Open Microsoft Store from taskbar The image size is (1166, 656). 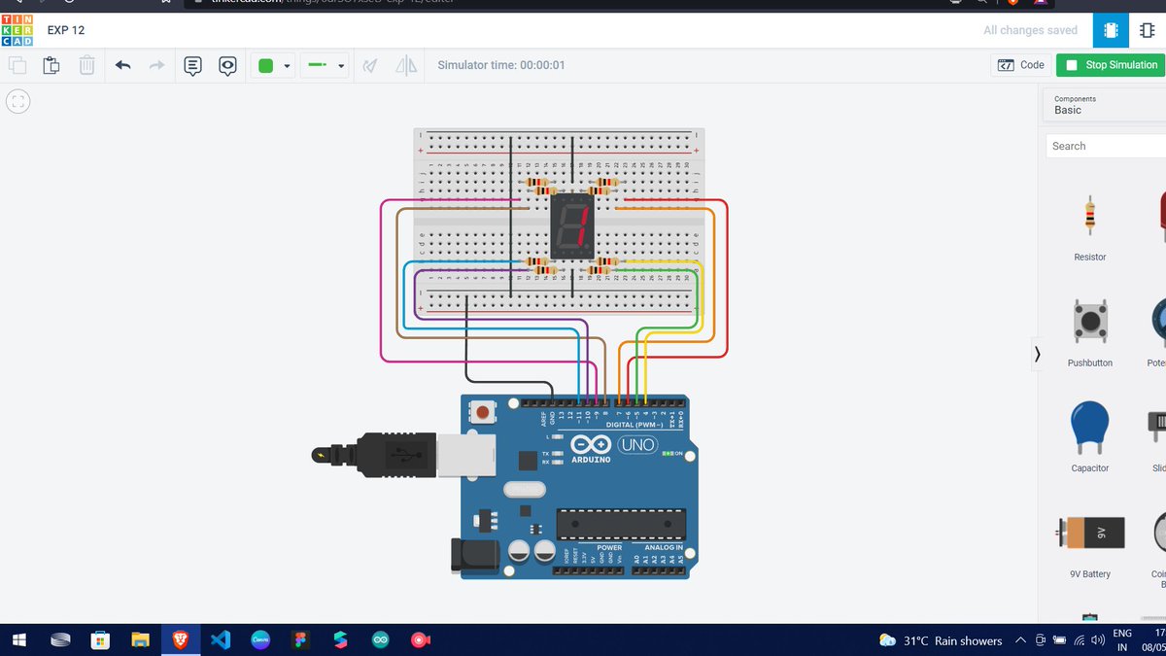tap(100, 640)
